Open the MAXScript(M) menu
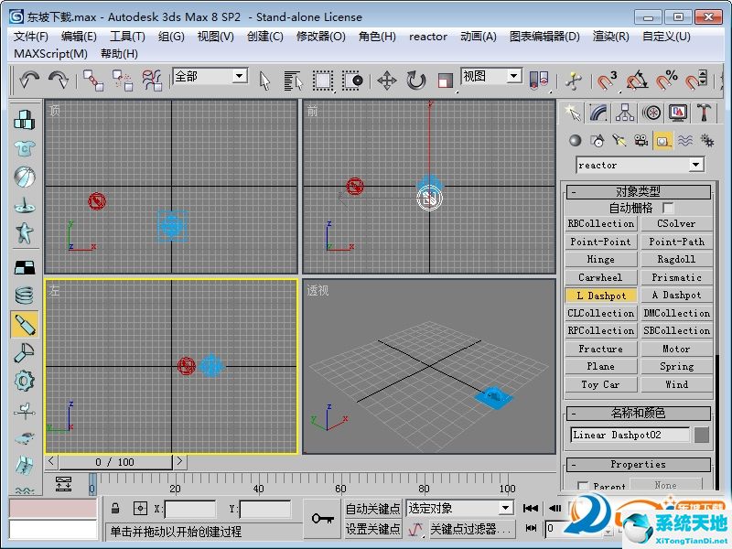The image size is (732, 549). point(51,54)
